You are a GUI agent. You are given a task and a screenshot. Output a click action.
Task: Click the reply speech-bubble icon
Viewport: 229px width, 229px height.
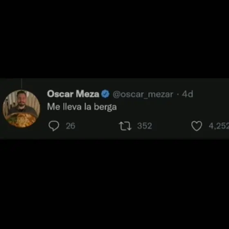(54, 126)
